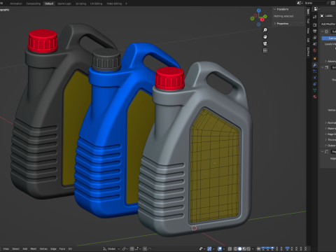Viewport: 336px width, 252px height.
Task: Open the 3D-Print sidebar vertical tab
Action: [x=308, y=52]
